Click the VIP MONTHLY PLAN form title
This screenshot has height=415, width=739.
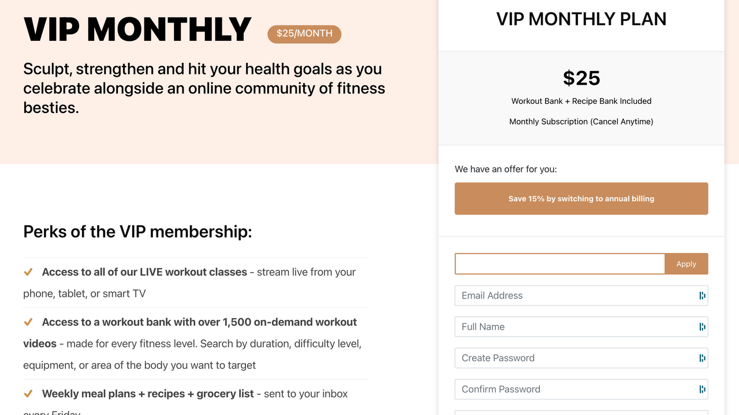(581, 19)
